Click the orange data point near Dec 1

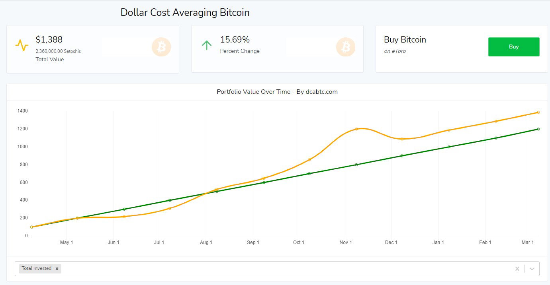[x=402, y=139]
